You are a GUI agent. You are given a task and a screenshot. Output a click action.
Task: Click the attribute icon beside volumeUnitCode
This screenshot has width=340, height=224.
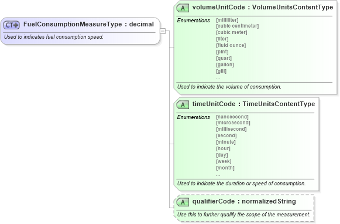(x=183, y=8)
